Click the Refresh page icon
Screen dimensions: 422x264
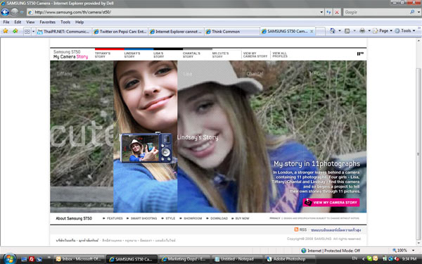click(328, 12)
